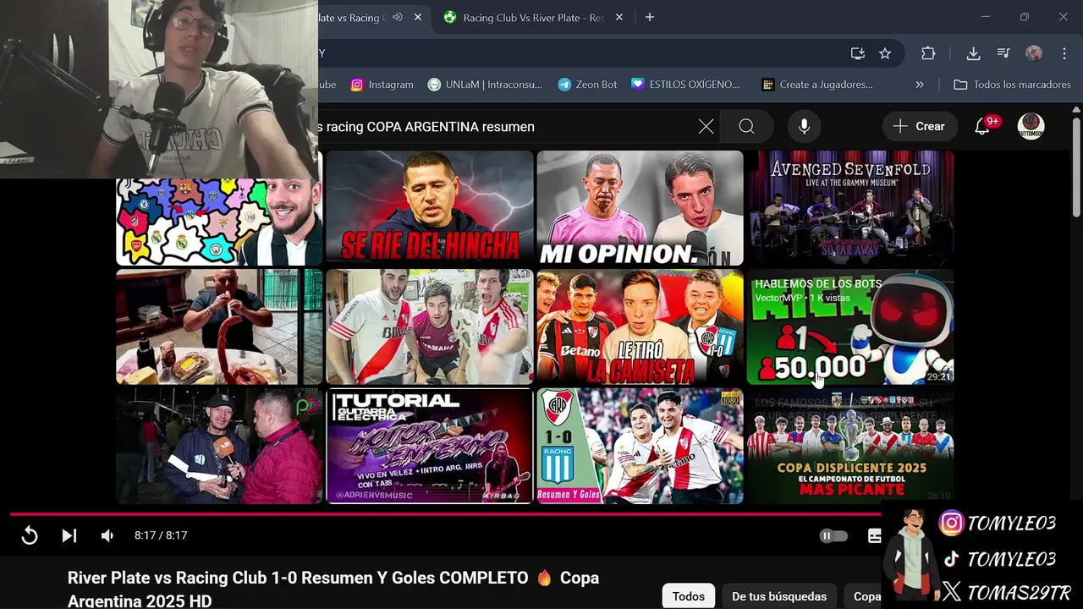Clear the YouTube search box text
1083x609 pixels.
pos(706,127)
